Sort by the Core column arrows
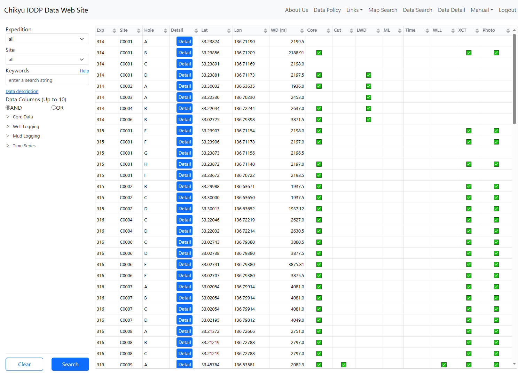The width and height of the screenshot is (518, 375). tap(328, 31)
